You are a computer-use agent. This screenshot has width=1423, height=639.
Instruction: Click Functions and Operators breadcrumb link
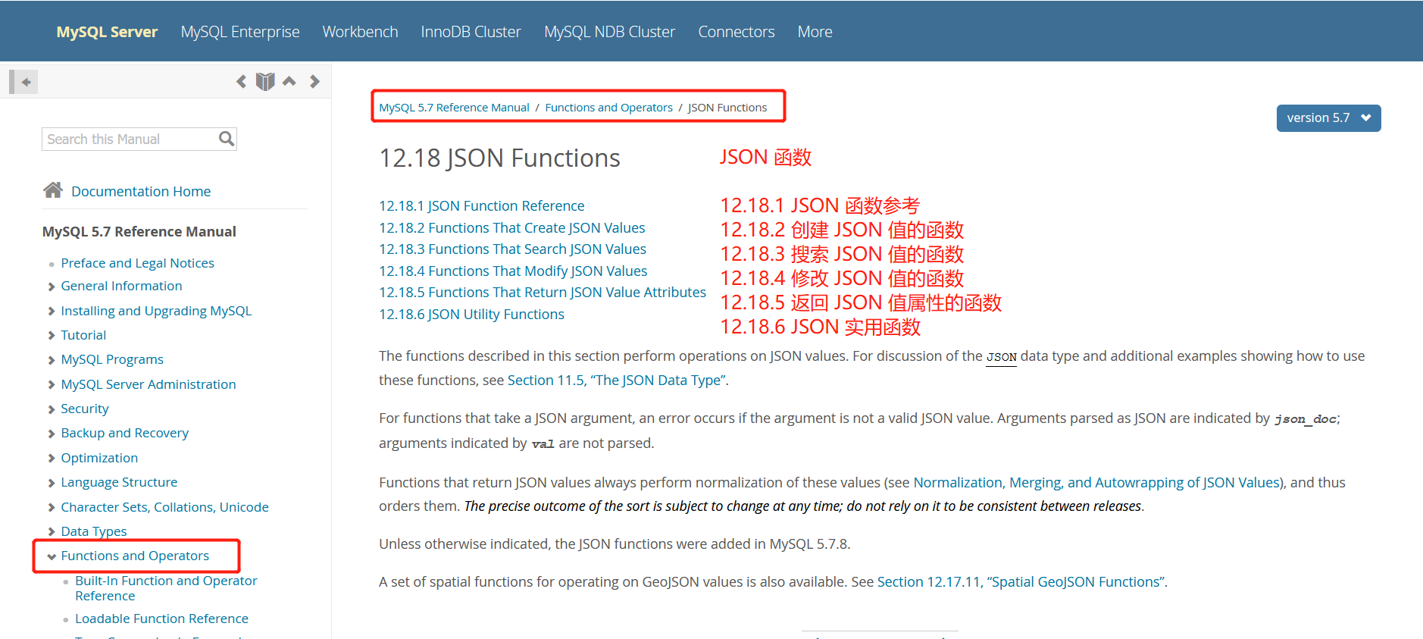click(x=608, y=108)
